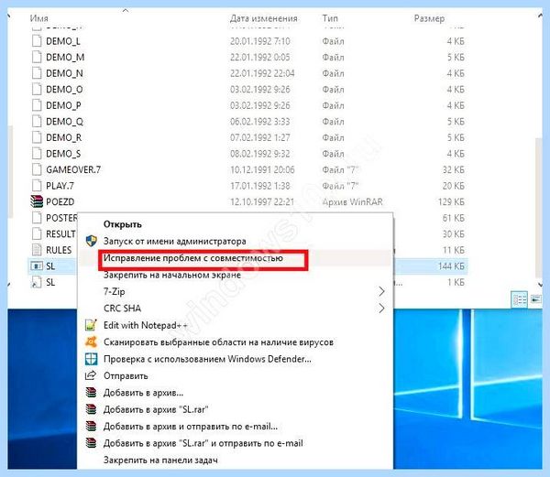This screenshot has width=550, height=477.
Task: Sort by the Тип column header
Action: 330,18
